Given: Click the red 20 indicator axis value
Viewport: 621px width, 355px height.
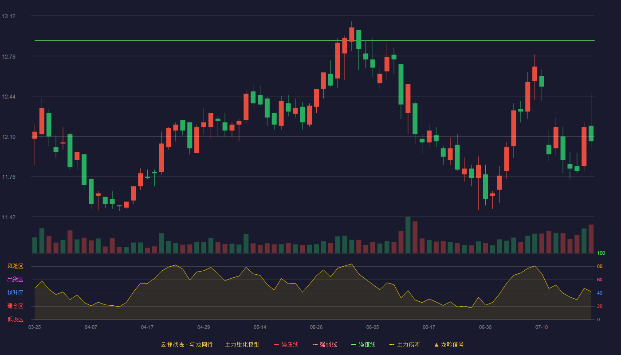Looking at the screenshot, I should [x=600, y=307].
